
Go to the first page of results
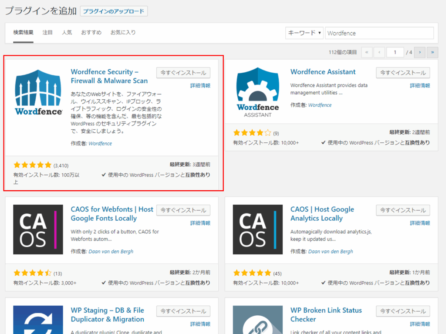[x=367, y=52]
